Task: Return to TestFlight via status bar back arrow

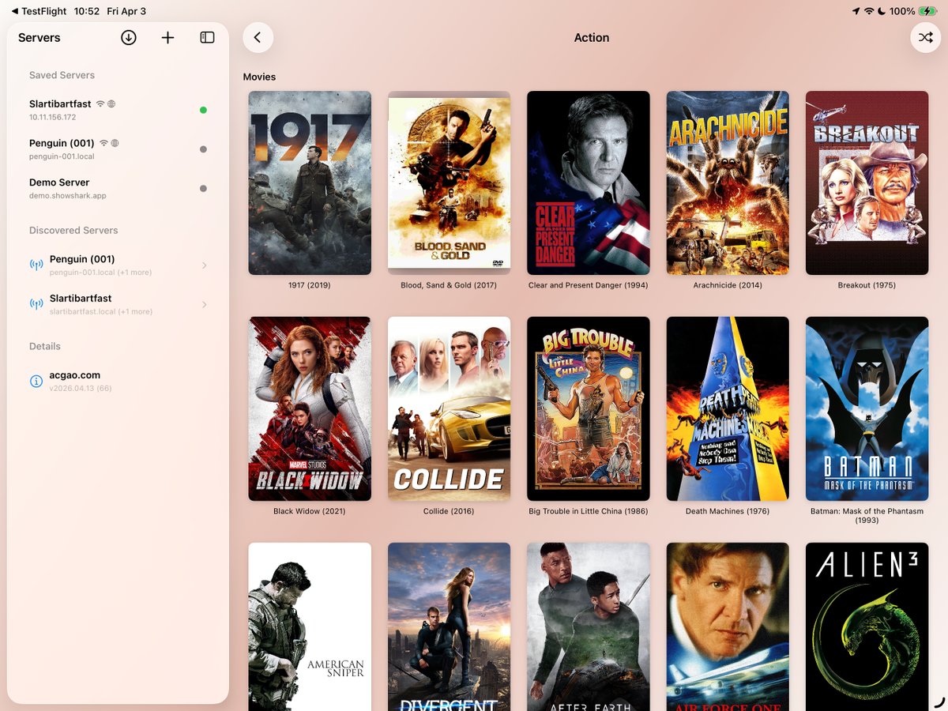Action: click(39, 11)
